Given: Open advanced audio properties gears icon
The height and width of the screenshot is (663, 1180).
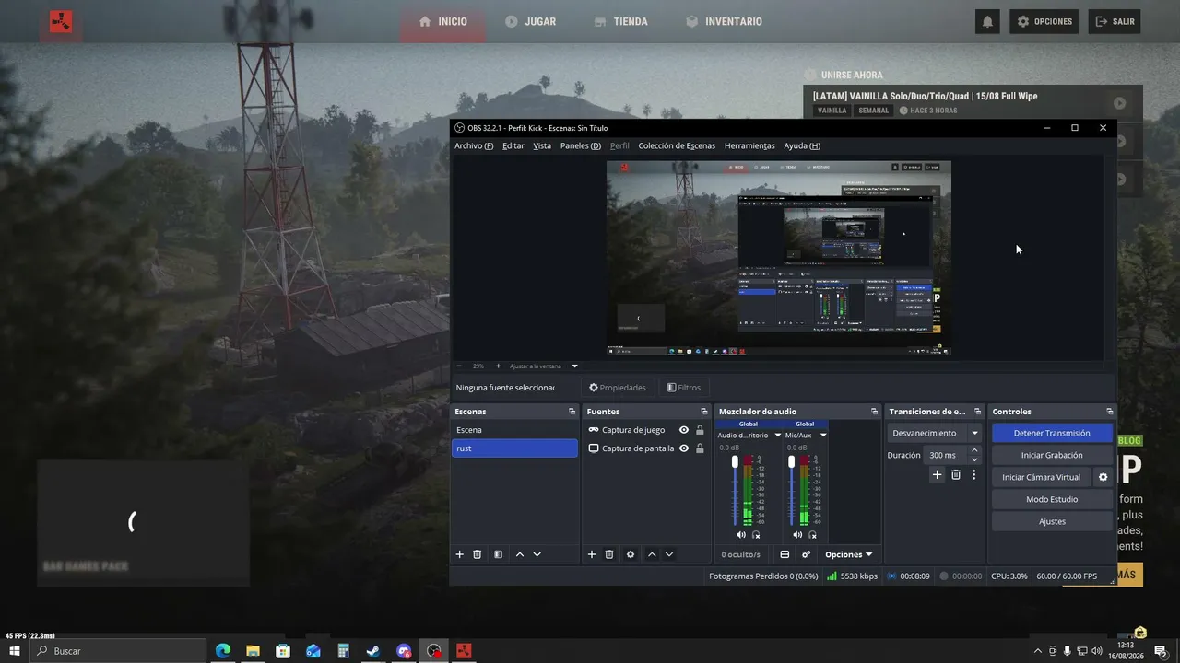Looking at the screenshot, I should (x=807, y=554).
